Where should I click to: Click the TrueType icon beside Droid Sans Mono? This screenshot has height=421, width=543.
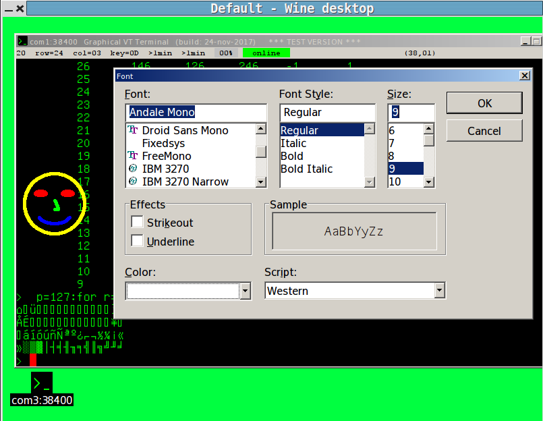click(x=133, y=130)
